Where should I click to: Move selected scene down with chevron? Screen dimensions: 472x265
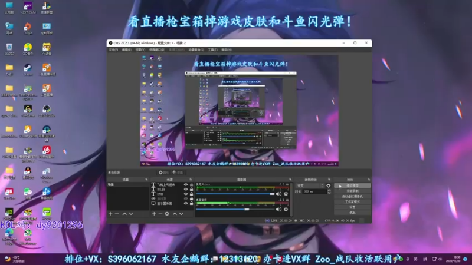131,214
